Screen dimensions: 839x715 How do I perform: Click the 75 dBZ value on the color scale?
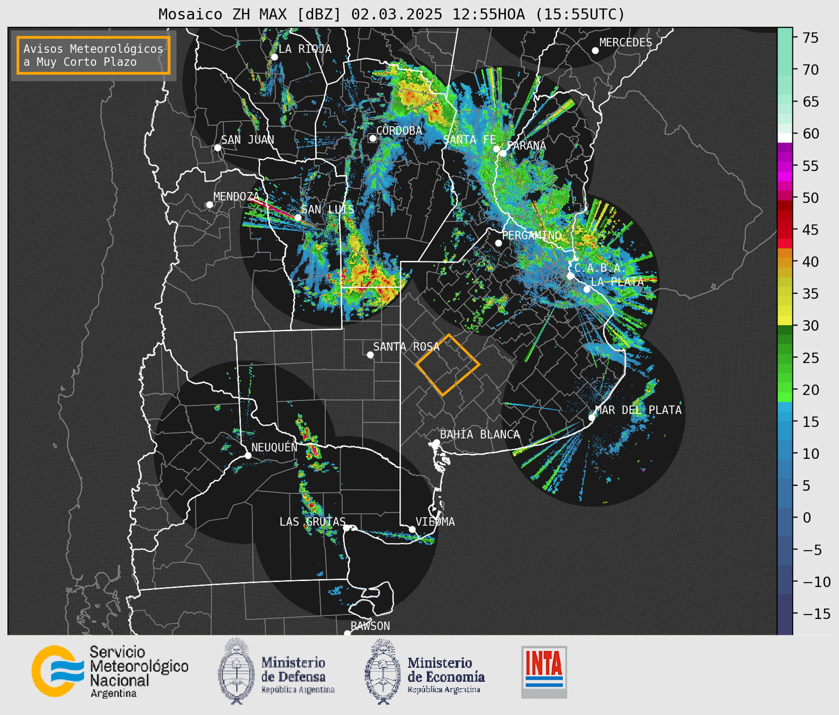[810, 37]
